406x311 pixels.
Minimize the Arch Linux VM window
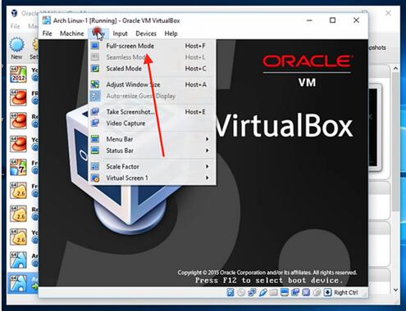pos(309,20)
